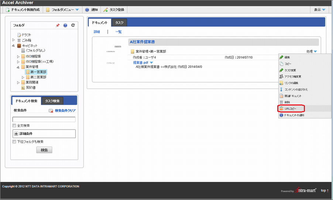The image size is (333, 200).
Task: Expand the 第二営業部 folder node
Action: [23, 77]
